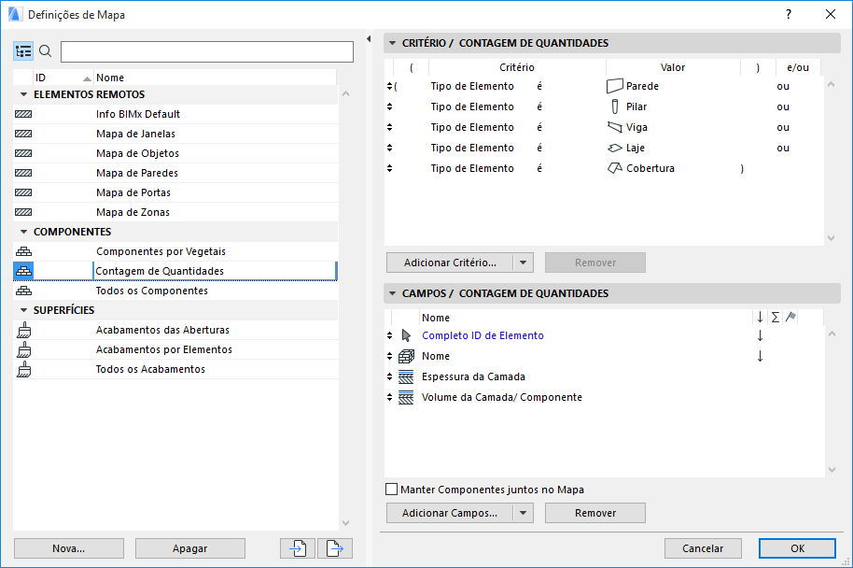Enable Manter Componentes juntos no Mapa

pyautogui.click(x=392, y=490)
